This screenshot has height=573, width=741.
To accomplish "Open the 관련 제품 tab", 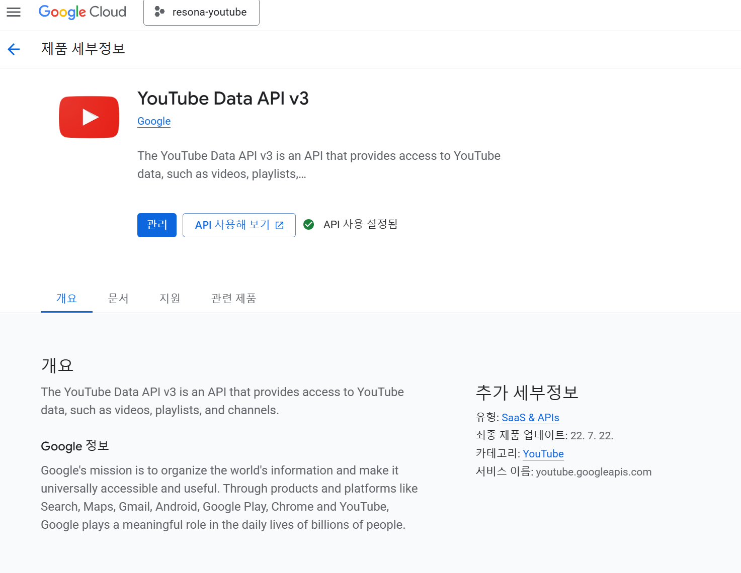I will tap(234, 299).
